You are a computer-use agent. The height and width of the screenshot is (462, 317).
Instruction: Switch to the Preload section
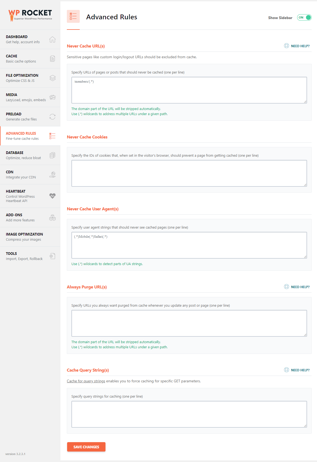click(x=30, y=116)
